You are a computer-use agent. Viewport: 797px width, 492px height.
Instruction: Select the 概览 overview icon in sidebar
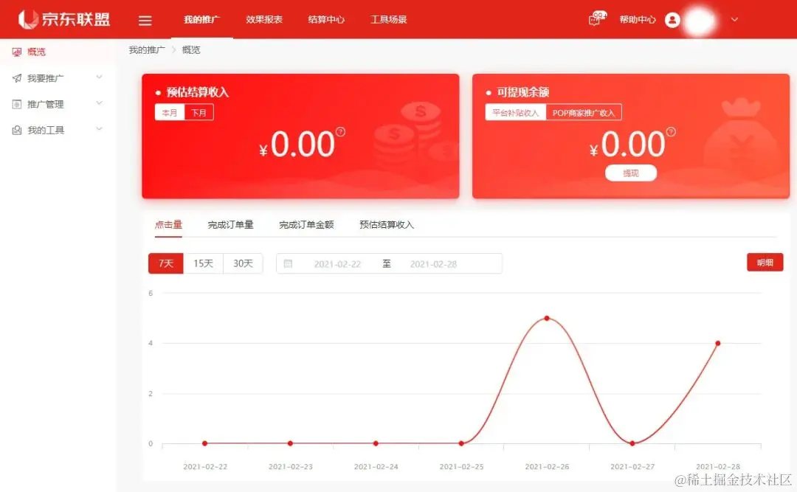18,52
